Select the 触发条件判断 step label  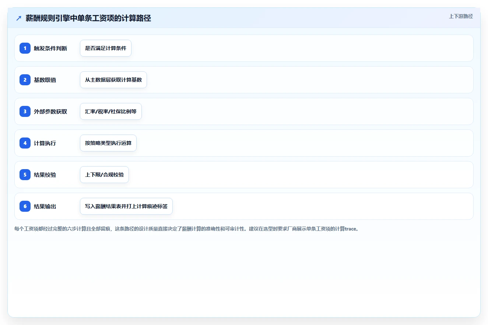(x=50, y=48)
